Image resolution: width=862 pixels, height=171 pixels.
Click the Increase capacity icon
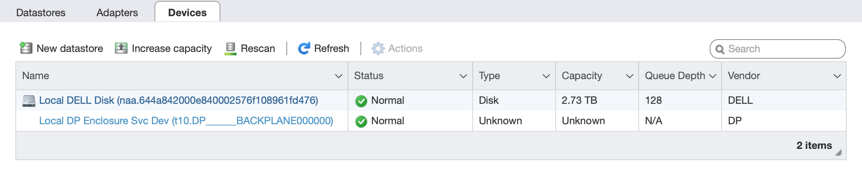point(121,48)
